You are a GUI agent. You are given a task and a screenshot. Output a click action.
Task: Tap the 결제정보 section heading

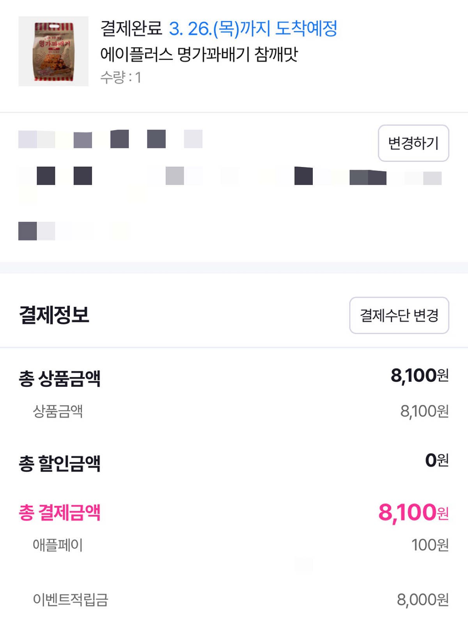(x=54, y=315)
